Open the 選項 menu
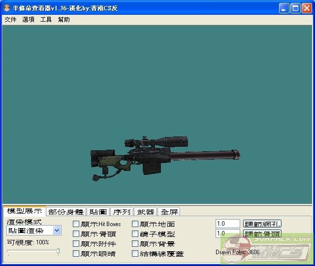Screen dimensions: 315x266 point(28,20)
